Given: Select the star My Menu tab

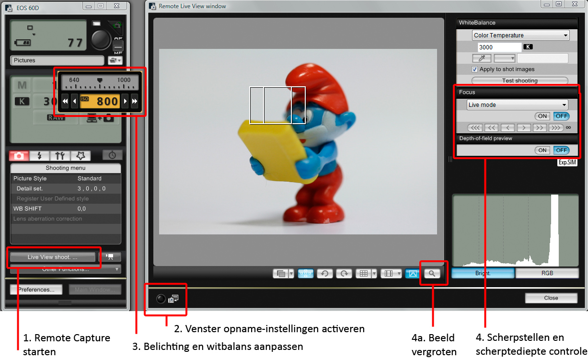Looking at the screenshot, I should click(81, 156).
